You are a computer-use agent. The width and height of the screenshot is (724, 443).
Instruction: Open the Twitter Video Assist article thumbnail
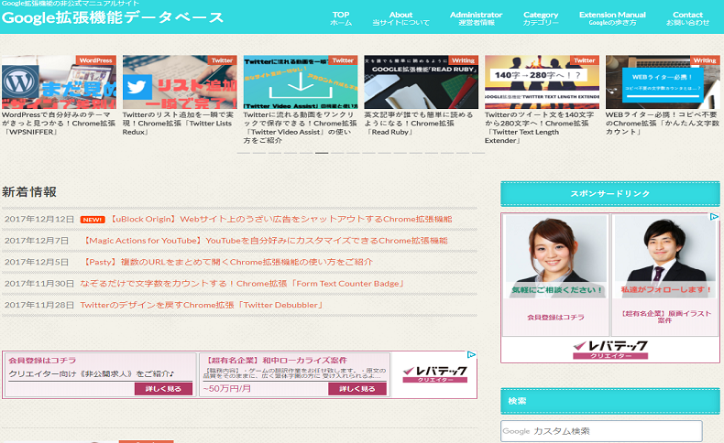click(301, 82)
